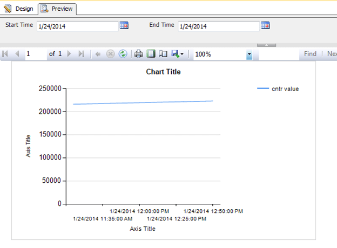This screenshot has width=337, height=248.
Task: Go to first page of report
Action: [x=5, y=53]
